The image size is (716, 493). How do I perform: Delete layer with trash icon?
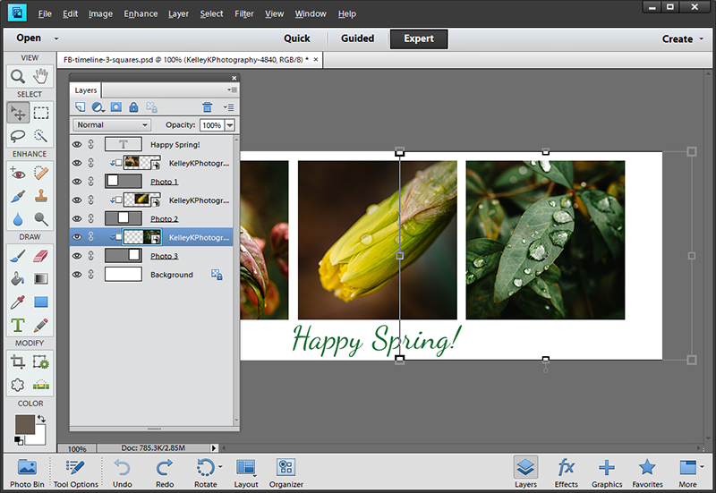click(208, 107)
